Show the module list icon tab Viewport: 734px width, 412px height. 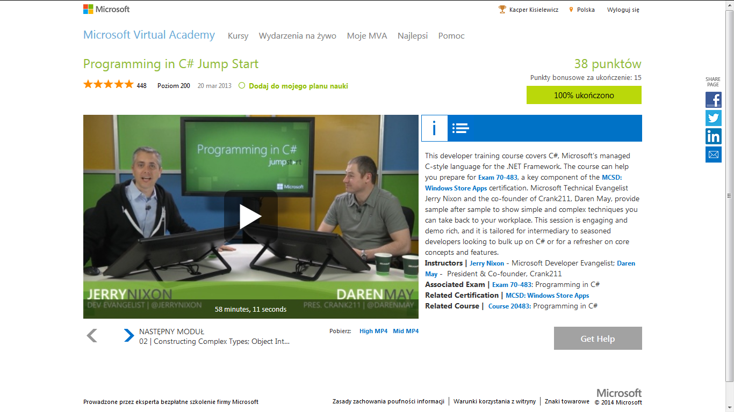coord(460,128)
